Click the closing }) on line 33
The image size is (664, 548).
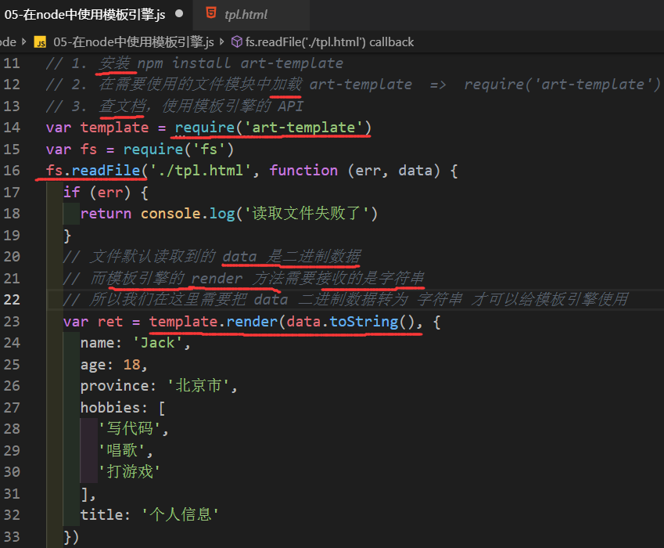point(71,536)
